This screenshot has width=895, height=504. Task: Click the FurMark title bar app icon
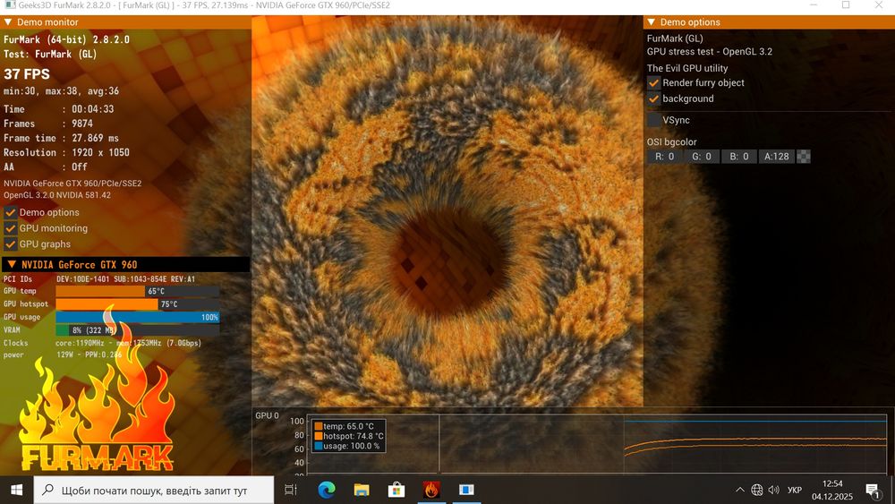[x=10, y=5]
